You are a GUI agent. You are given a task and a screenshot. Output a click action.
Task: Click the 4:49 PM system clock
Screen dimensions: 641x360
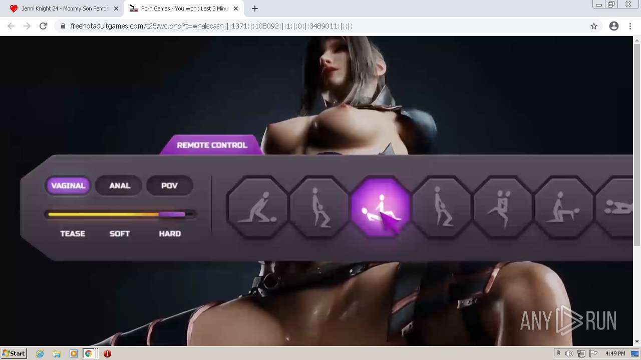tap(615, 353)
